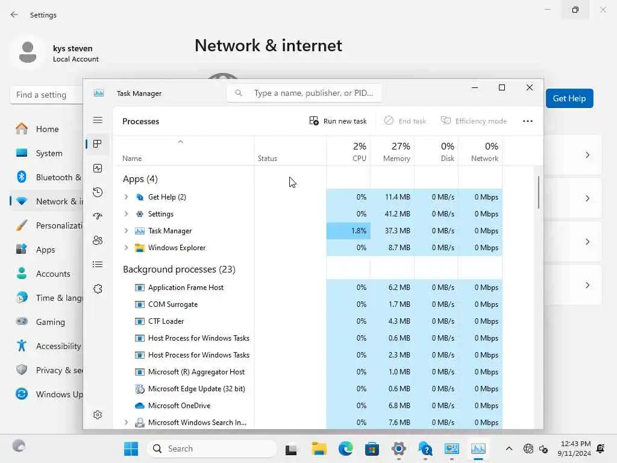
Task: Open Services puzzle icon in Task Manager sidebar
Action: coord(98,289)
